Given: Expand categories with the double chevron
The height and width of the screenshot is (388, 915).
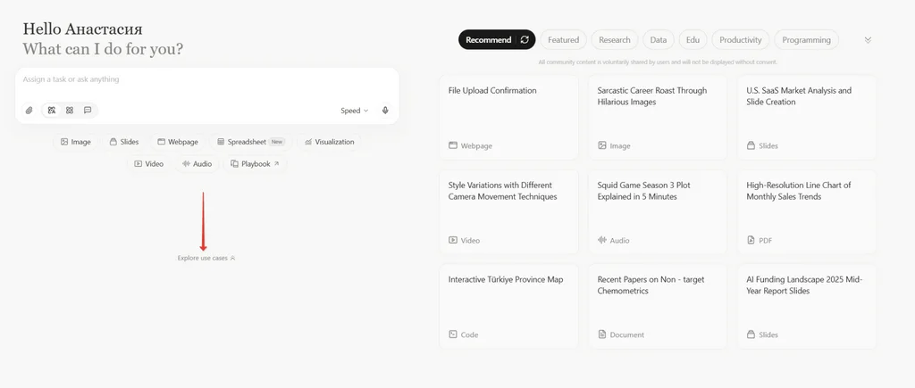Looking at the screenshot, I should (x=868, y=40).
